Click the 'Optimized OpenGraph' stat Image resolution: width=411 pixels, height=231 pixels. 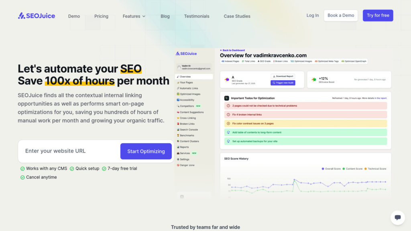[354, 61]
